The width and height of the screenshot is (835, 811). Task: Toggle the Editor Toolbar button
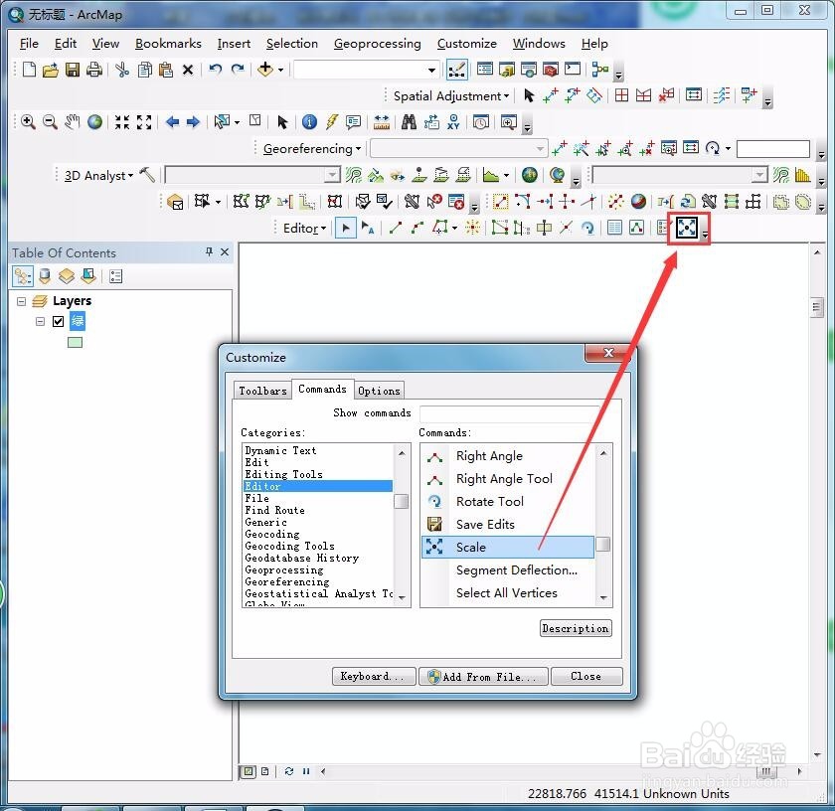(x=457, y=70)
